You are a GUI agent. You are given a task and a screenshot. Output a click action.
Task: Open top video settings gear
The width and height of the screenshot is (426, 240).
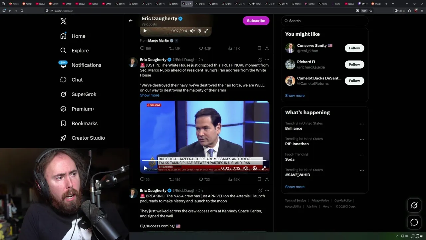tap(199, 31)
